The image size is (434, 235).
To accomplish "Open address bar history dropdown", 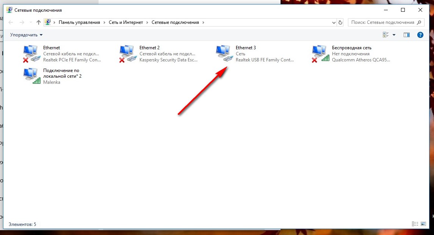I will click(334, 22).
